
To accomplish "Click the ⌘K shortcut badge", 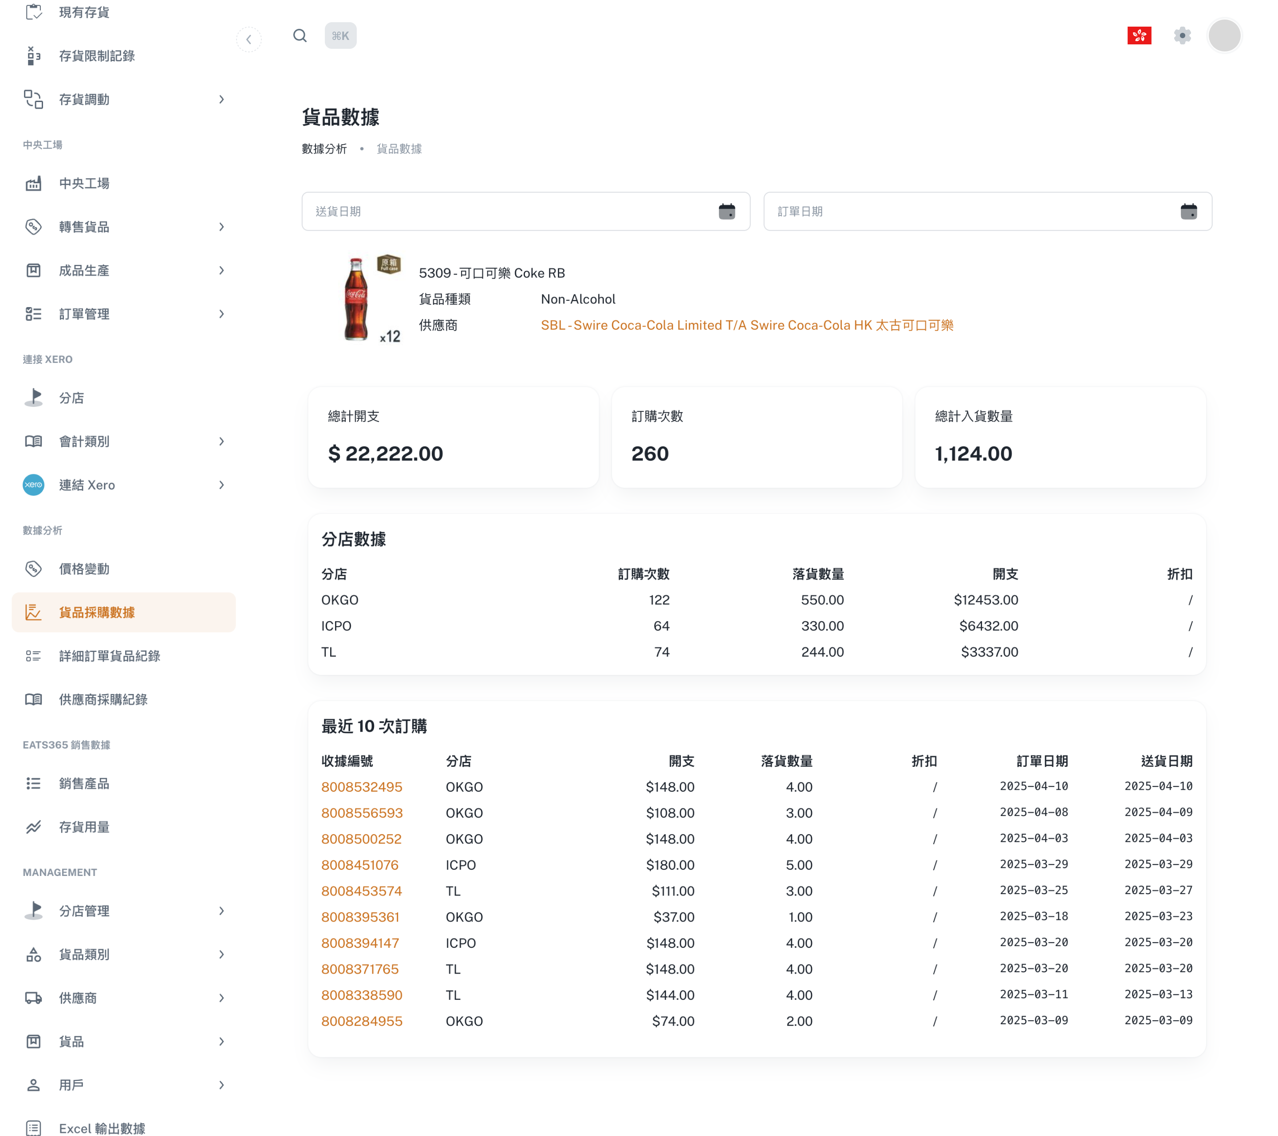I will (x=341, y=35).
